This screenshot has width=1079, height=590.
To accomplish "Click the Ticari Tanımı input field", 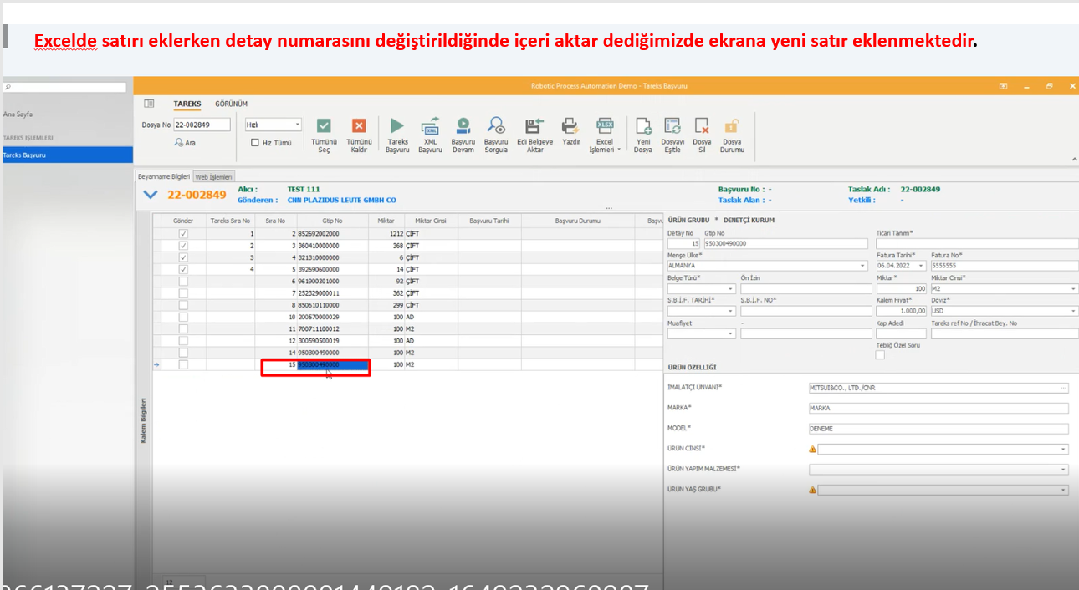I will tap(977, 243).
